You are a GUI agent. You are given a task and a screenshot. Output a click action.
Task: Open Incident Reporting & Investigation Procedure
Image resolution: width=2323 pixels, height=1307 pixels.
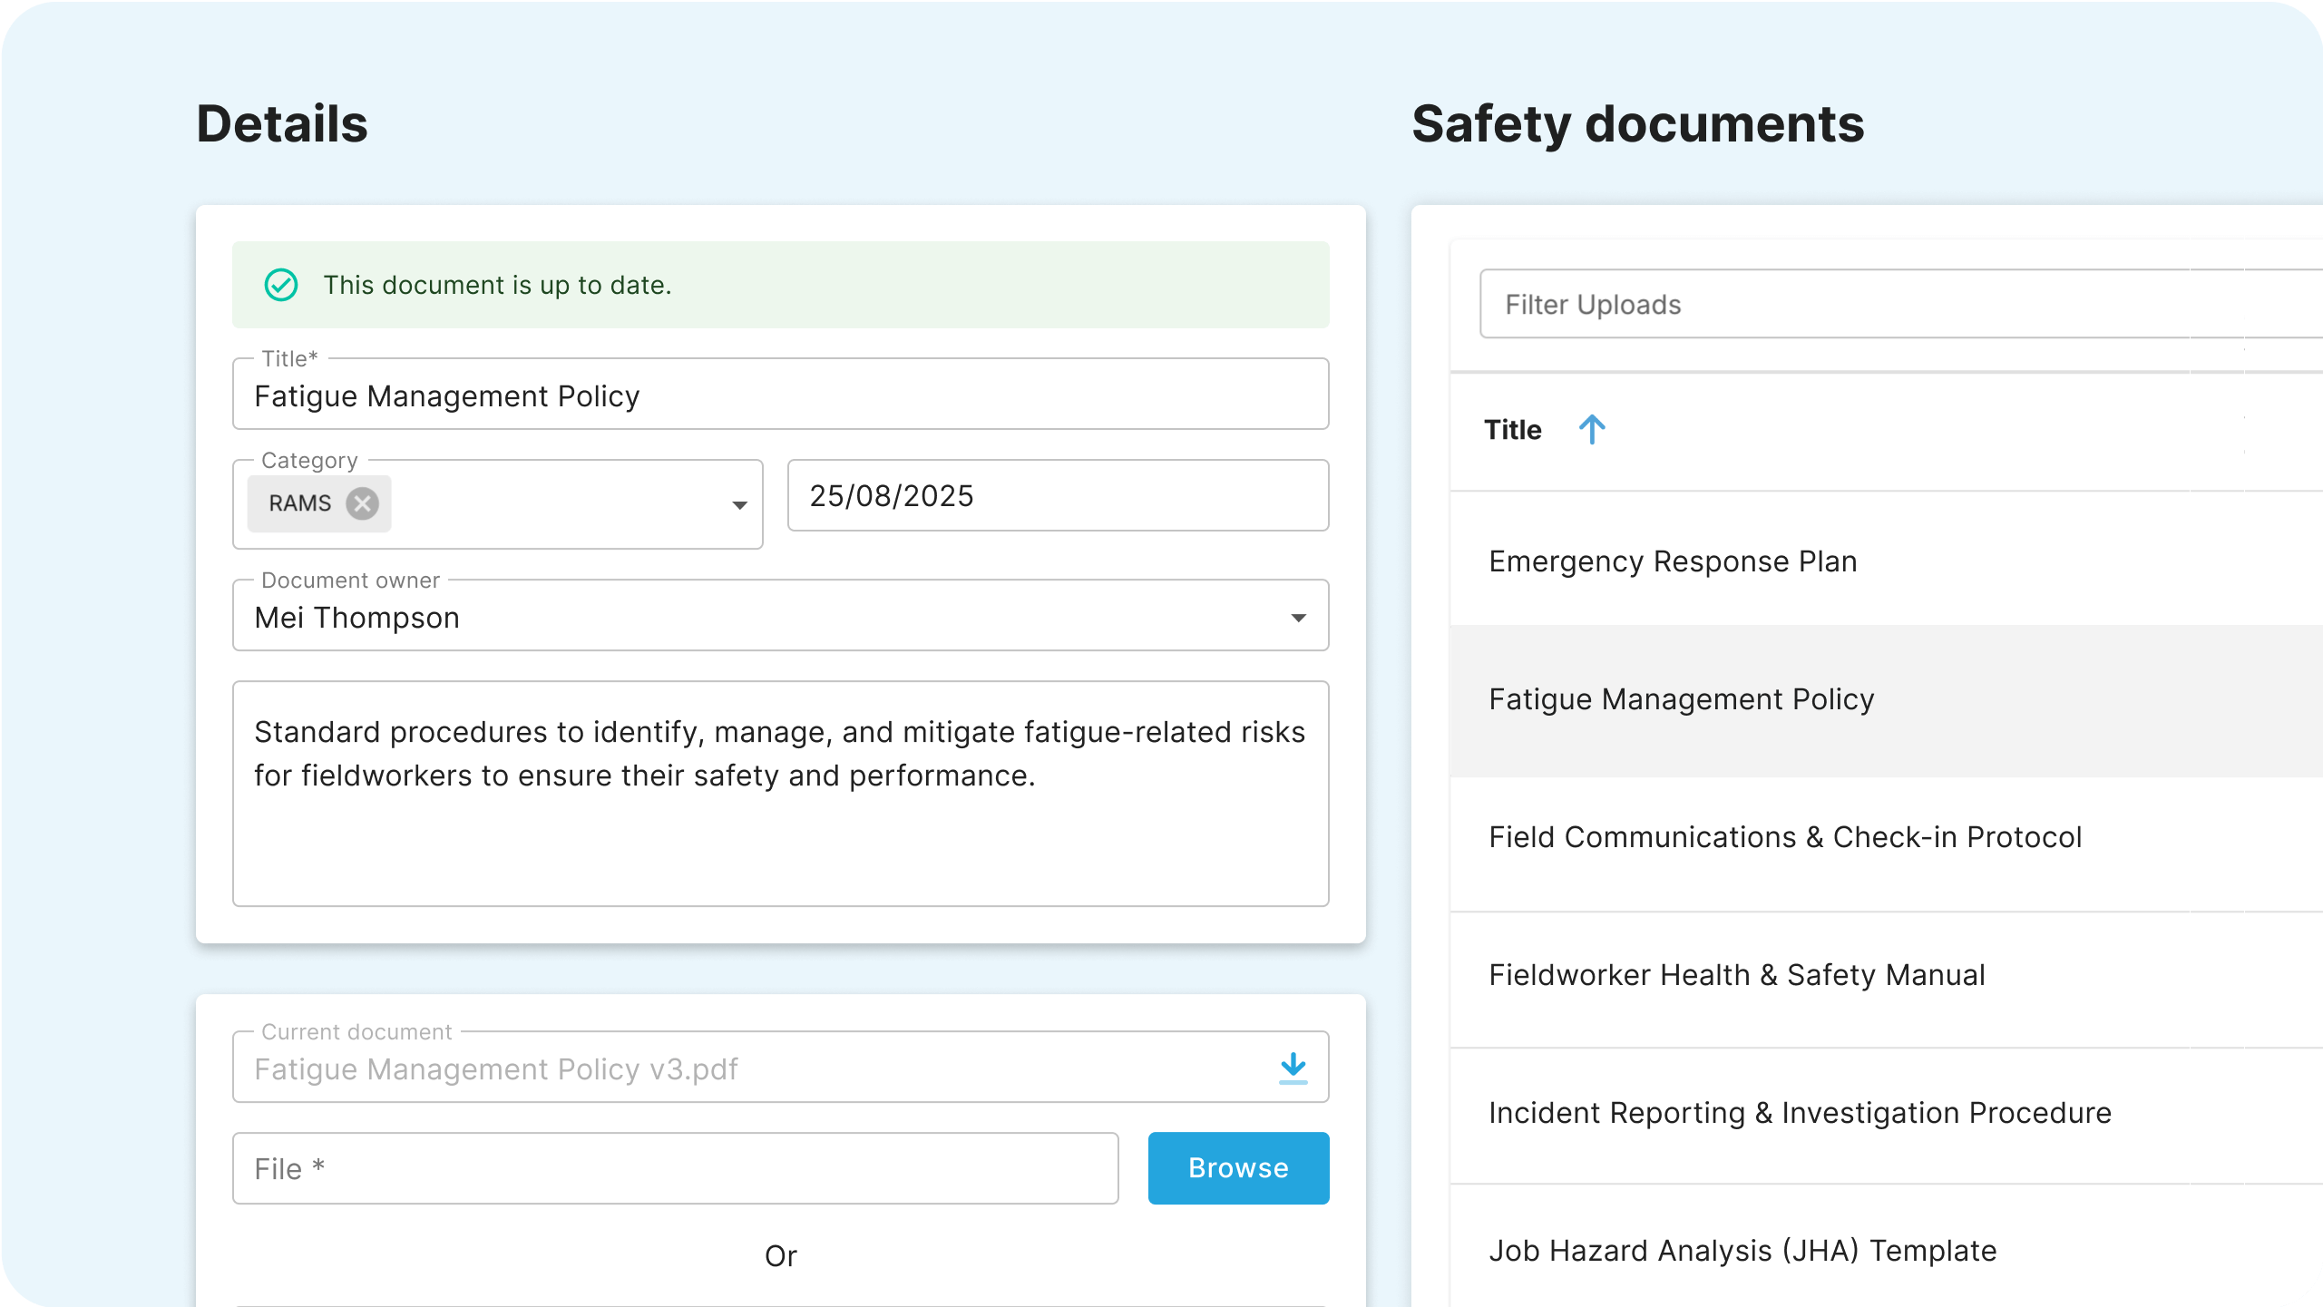pyautogui.click(x=1800, y=1113)
